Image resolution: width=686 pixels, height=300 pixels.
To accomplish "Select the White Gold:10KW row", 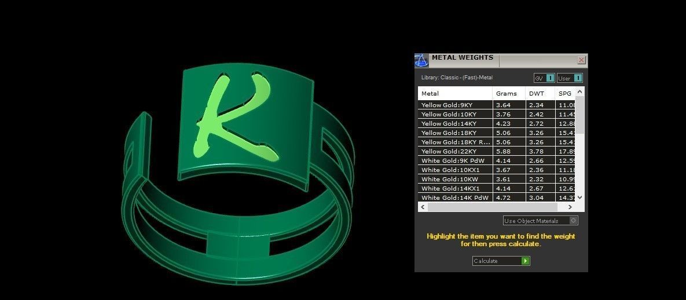I will (497, 179).
